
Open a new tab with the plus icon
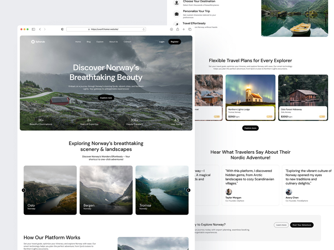tap(184, 29)
